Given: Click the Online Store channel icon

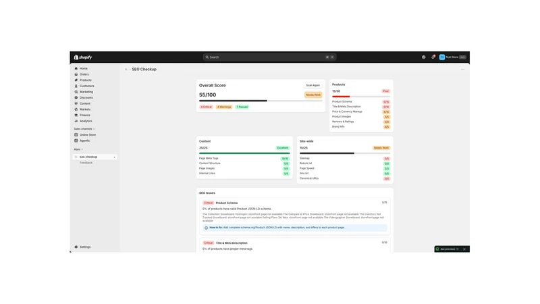Looking at the screenshot, I should click(76, 134).
